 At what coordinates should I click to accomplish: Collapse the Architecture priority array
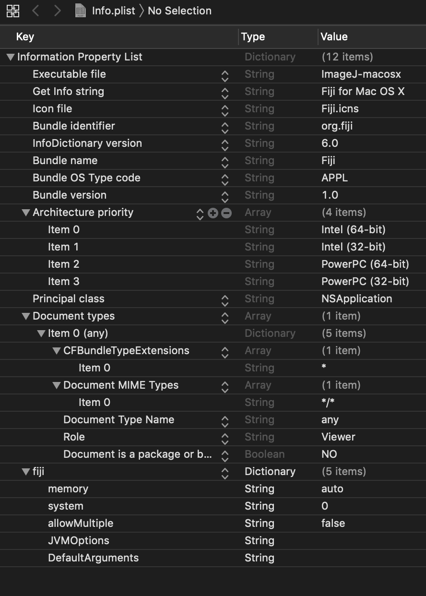[26, 213]
